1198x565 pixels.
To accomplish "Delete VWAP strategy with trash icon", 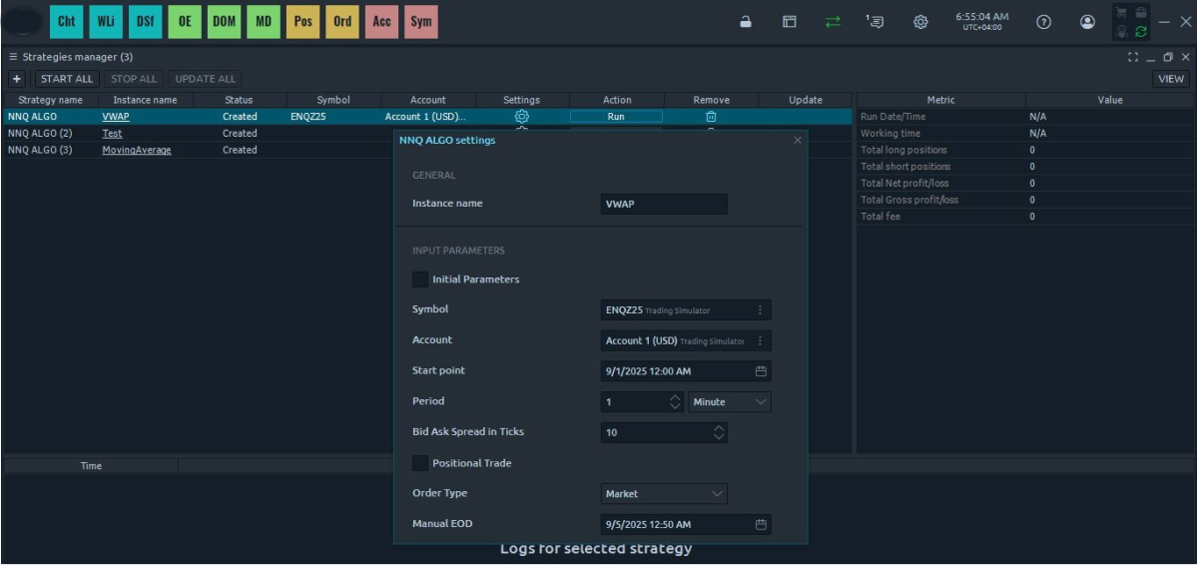I will pyautogui.click(x=711, y=117).
